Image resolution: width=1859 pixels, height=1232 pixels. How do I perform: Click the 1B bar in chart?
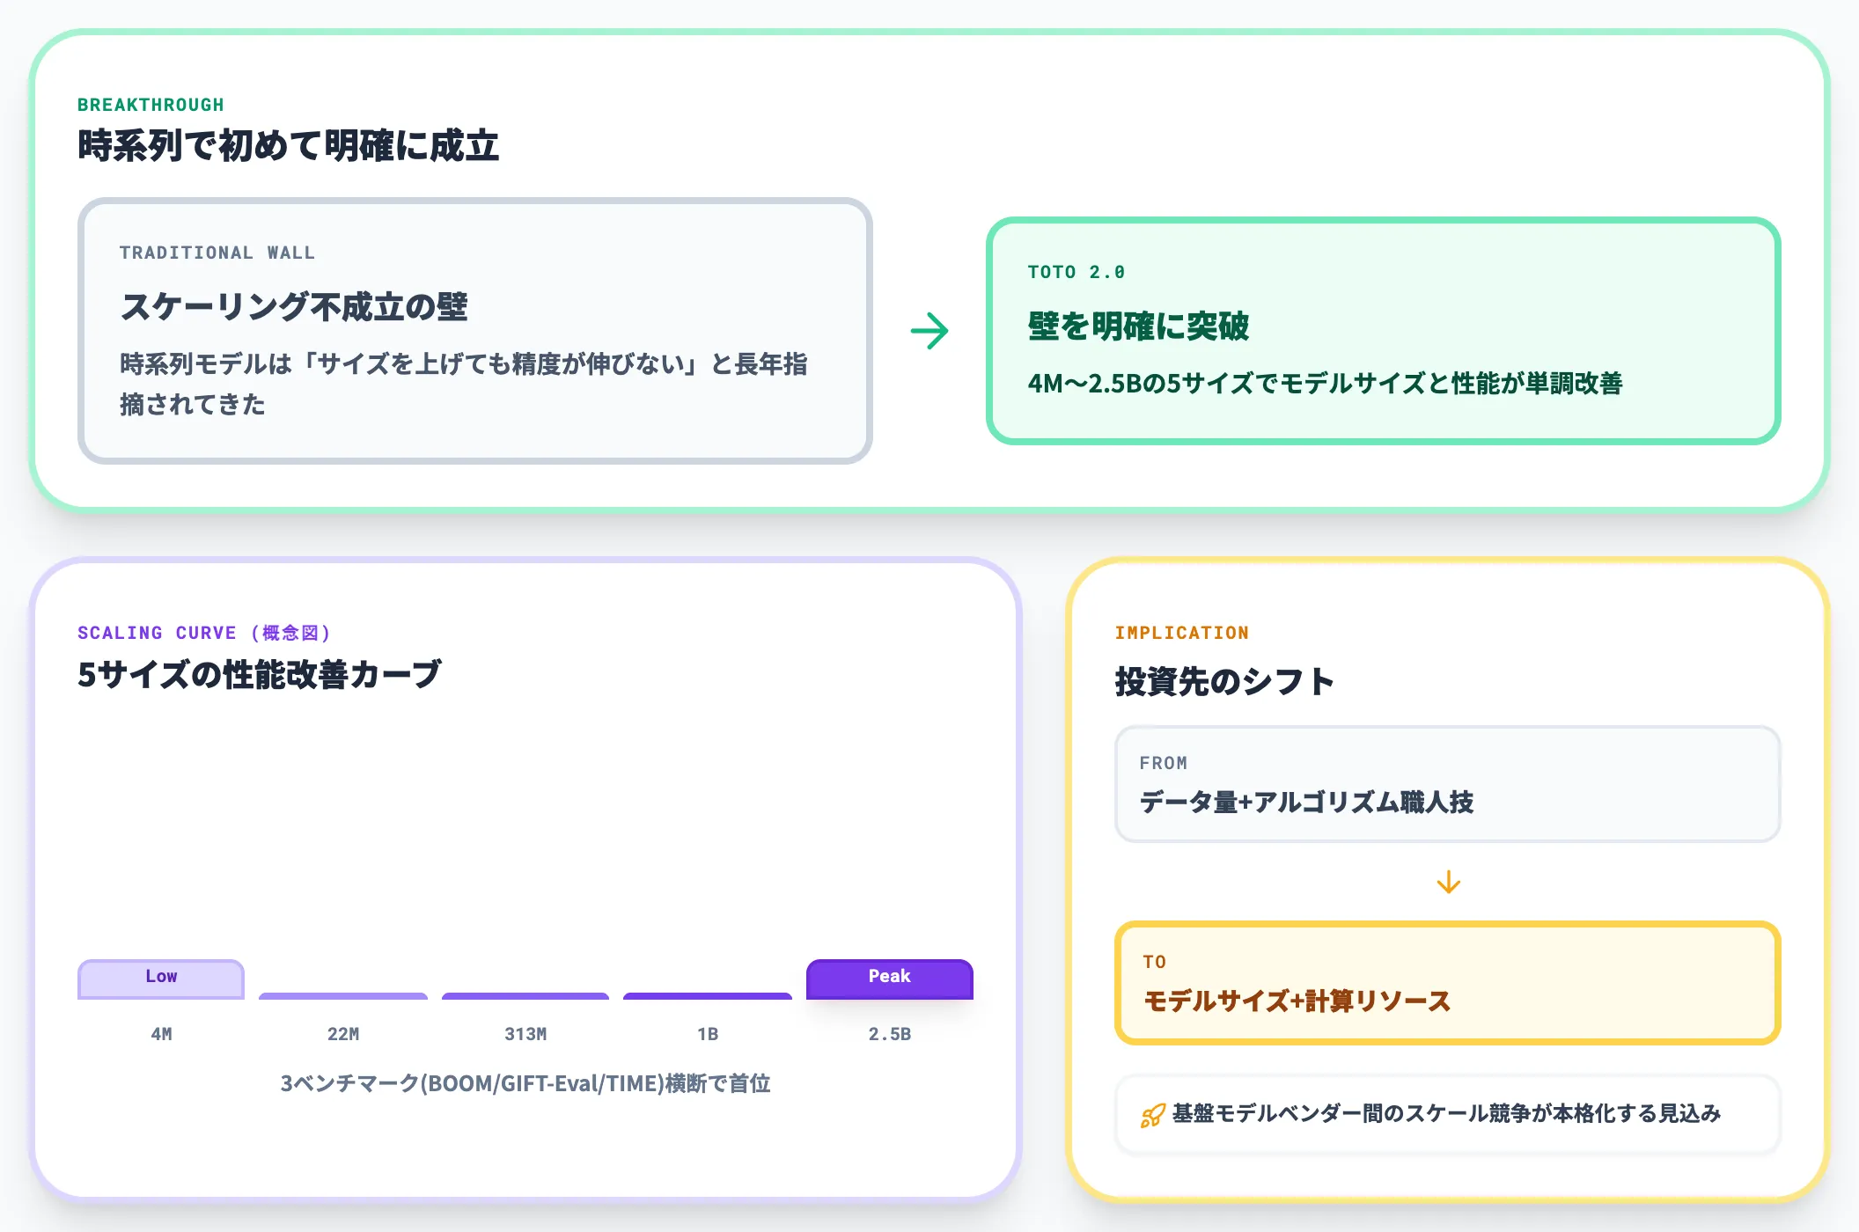pyautogui.click(x=708, y=996)
